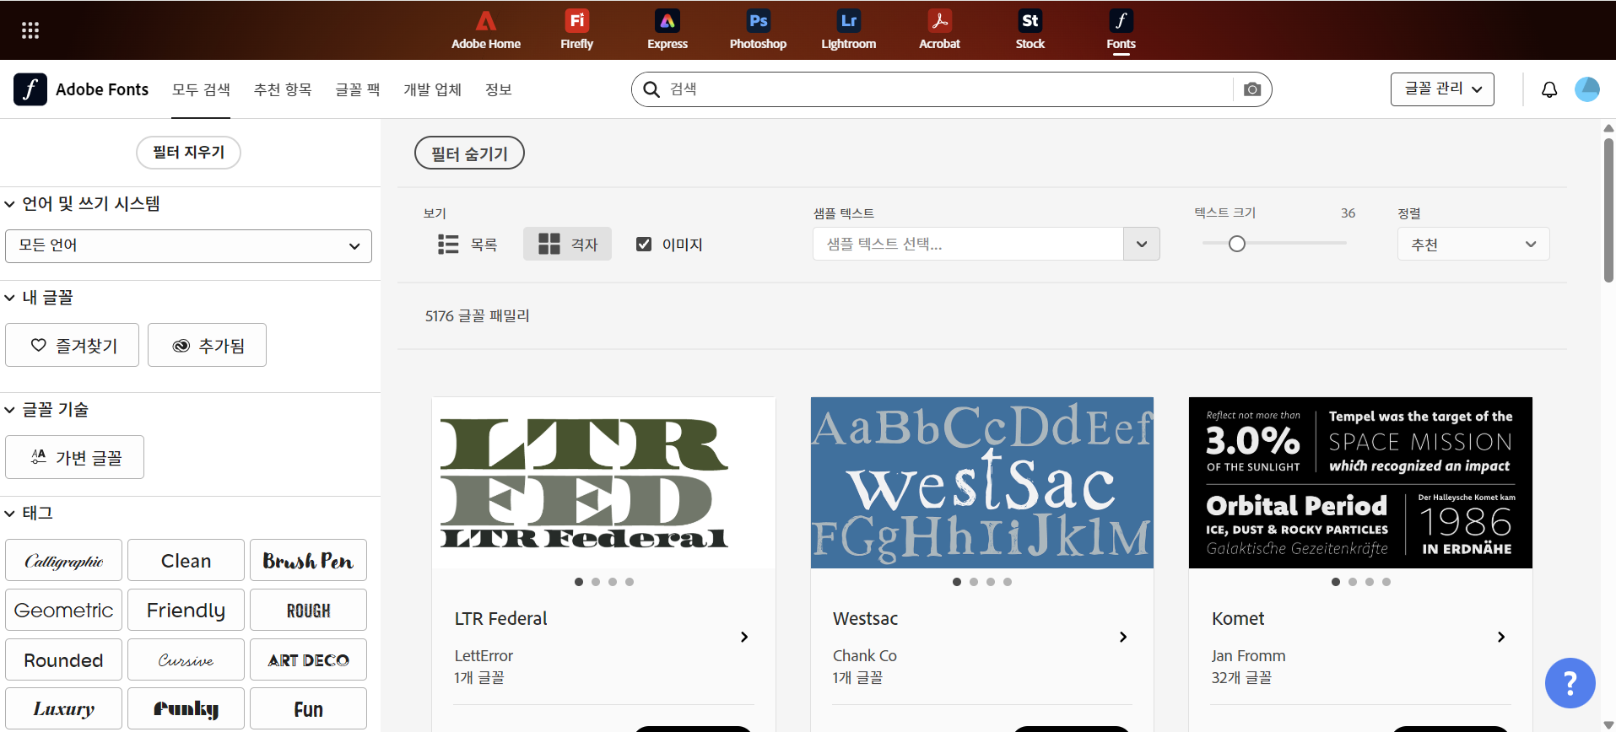Image resolution: width=1616 pixels, height=732 pixels.
Task: Open the apps grid launcher icon
Action: click(x=30, y=30)
